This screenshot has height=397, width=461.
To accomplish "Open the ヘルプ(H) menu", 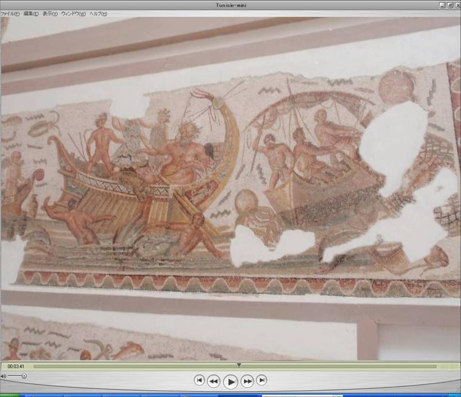I will click(x=98, y=13).
